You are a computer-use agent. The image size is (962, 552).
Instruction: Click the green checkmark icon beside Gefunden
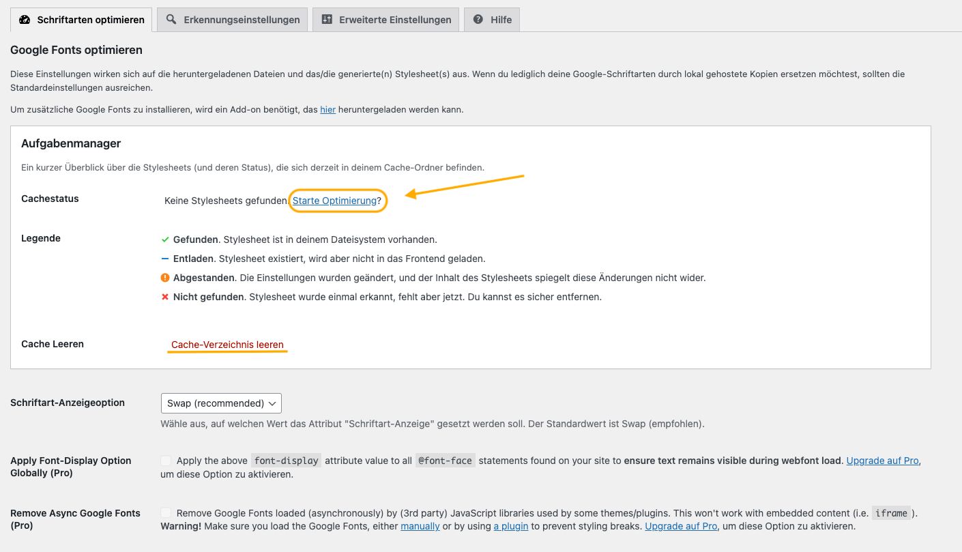(165, 239)
